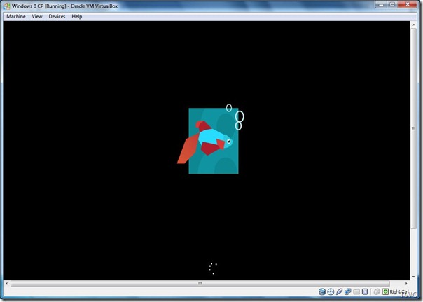The height and width of the screenshot is (302, 423).
Task: Click the USB devices status icon
Action: click(x=339, y=291)
